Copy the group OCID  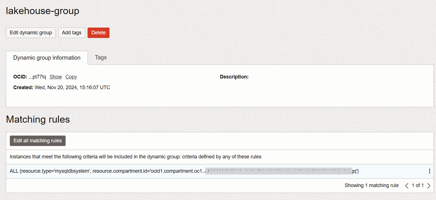(71, 77)
